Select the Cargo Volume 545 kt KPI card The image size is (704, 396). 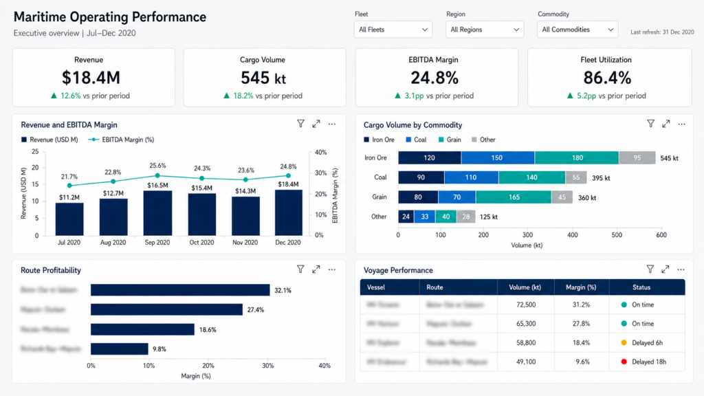coord(265,78)
